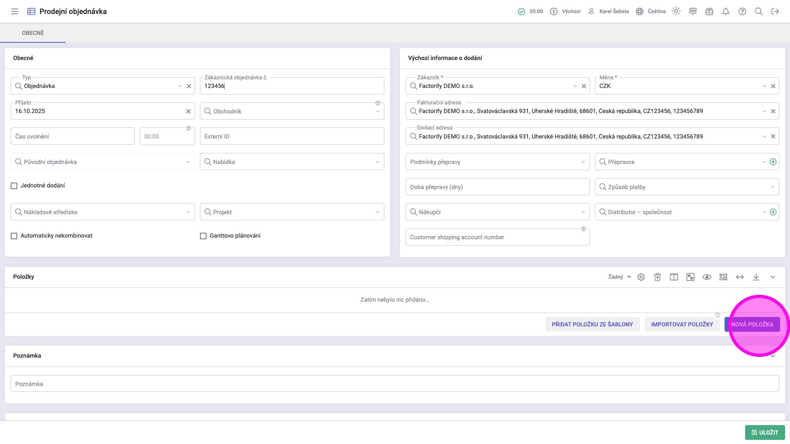This screenshot has width=790, height=444.
Task: Open the Čeština language menu
Action: (651, 12)
